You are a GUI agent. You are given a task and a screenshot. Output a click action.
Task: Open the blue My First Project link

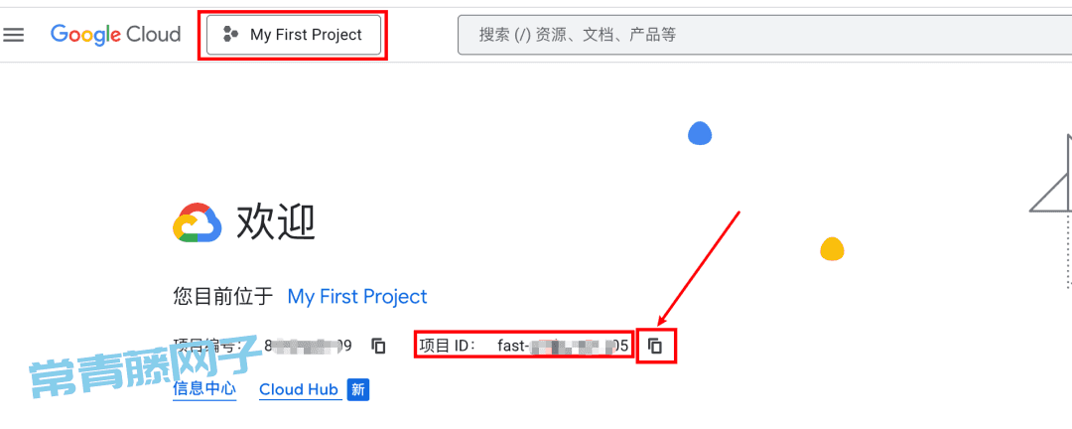click(357, 296)
